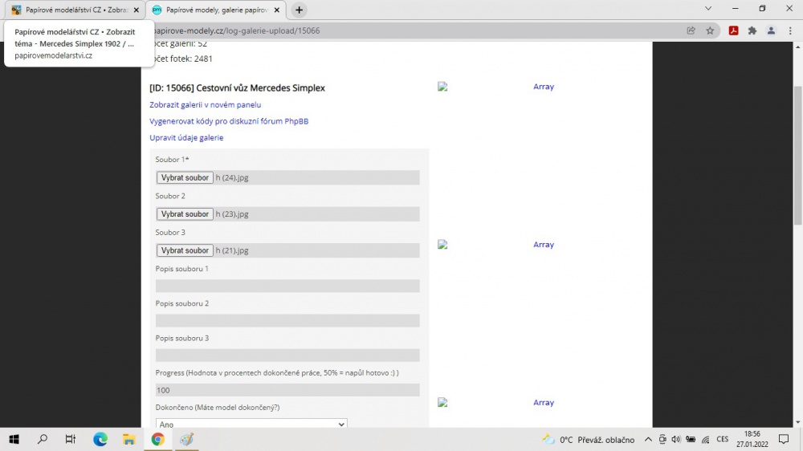The image size is (803, 451).
Task: Click the third broken image thumbnail
Action: [442, 402]
